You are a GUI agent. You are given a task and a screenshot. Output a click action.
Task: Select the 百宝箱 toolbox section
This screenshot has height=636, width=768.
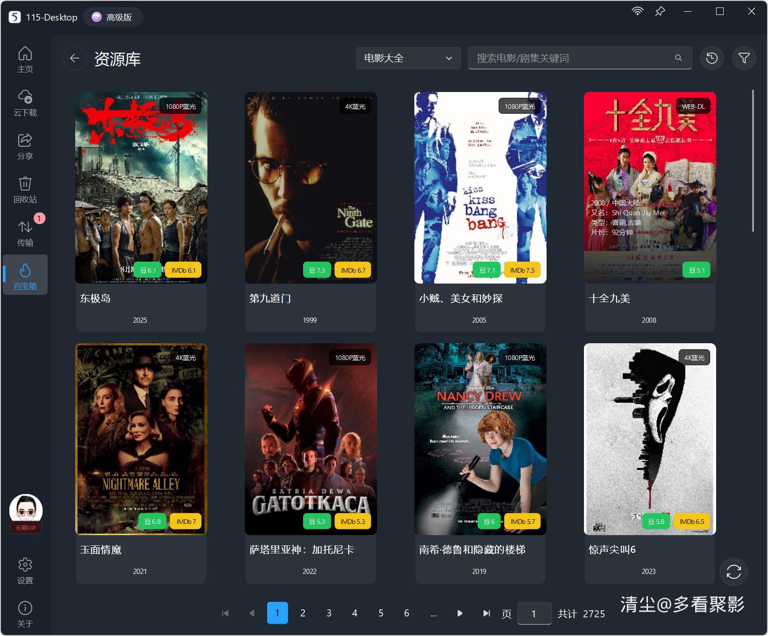(25, 275)
